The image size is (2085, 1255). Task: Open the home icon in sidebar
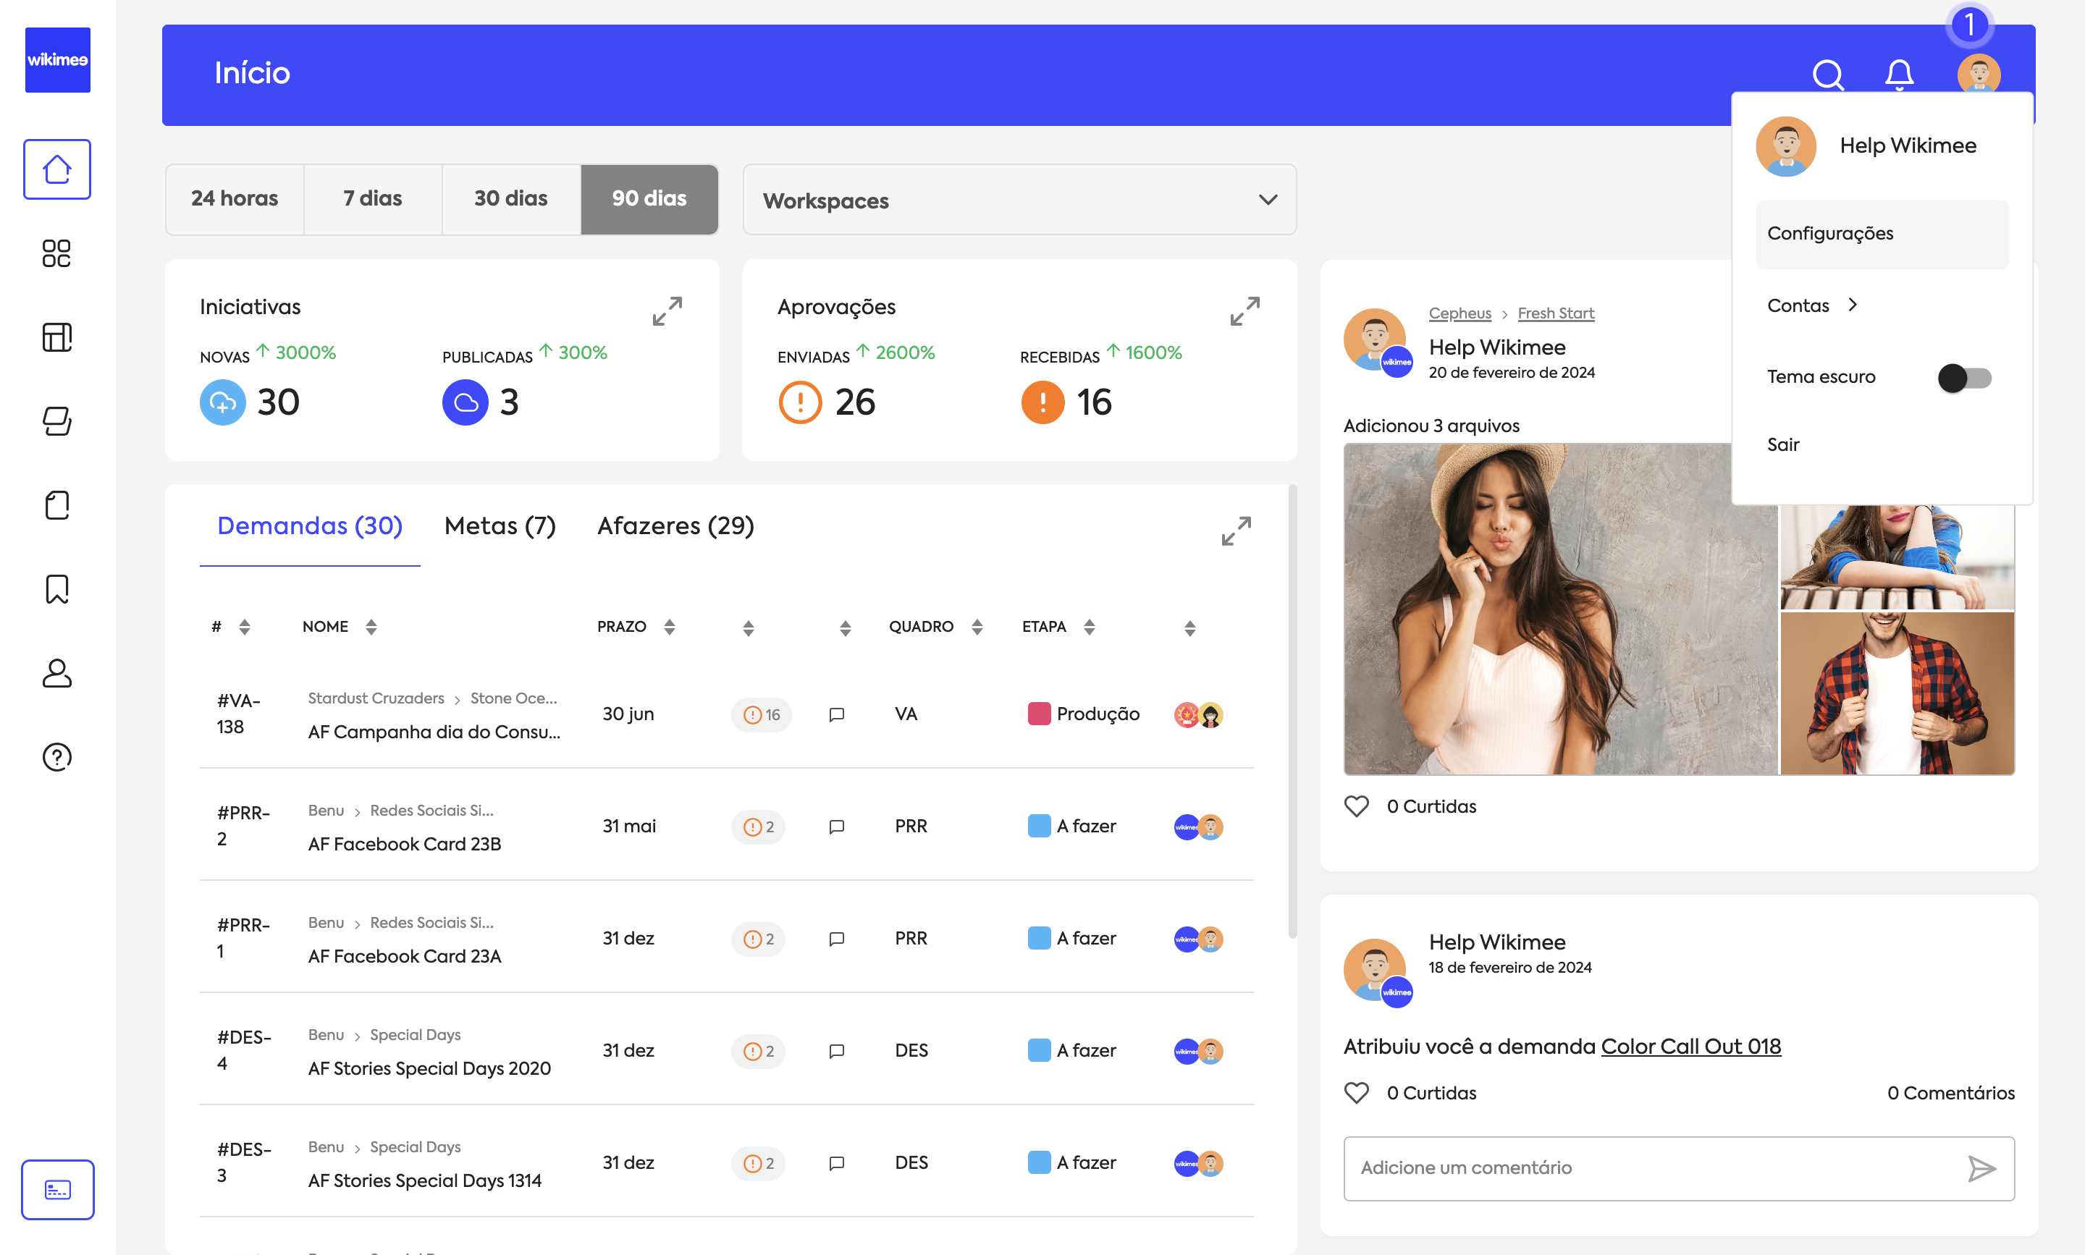click(56, 169)
